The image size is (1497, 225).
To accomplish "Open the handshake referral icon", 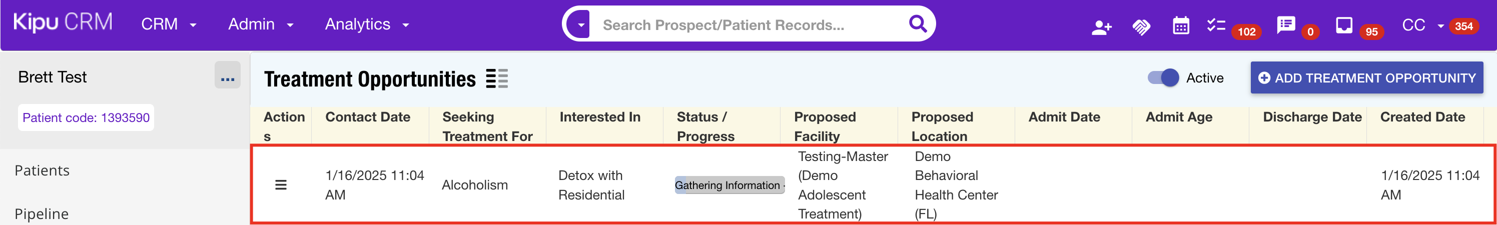I will [x=1141, y=26].
